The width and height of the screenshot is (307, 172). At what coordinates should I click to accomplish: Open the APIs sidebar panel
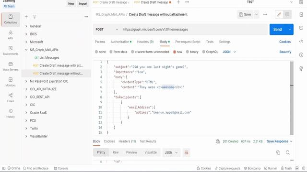click(11, 35)
